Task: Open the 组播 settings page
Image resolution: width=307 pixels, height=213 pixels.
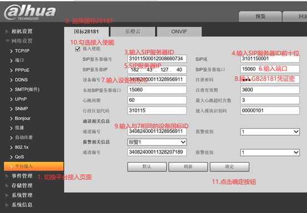Action: tap(19, 128)
